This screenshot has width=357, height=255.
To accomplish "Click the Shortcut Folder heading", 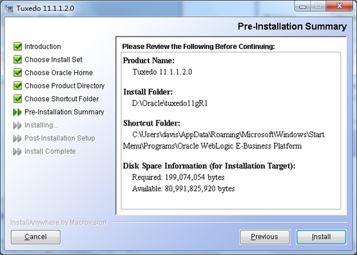I will click(x=151, y=123).
